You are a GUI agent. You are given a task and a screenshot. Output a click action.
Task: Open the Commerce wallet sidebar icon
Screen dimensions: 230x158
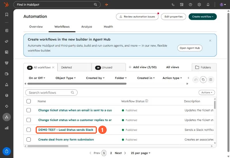tap(7, 74)
